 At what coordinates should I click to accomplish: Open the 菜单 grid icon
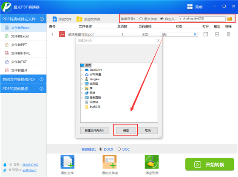(x=190, y=7)
